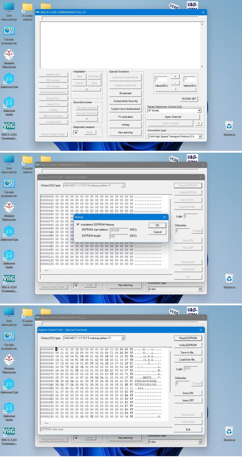Click the active Load from file button
The height and width of the screenshot is (458, 242).
(x=188, y=360)
